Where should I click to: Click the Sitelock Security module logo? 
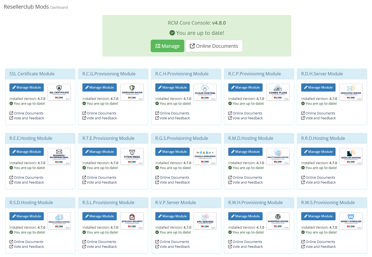click(132, 221)
